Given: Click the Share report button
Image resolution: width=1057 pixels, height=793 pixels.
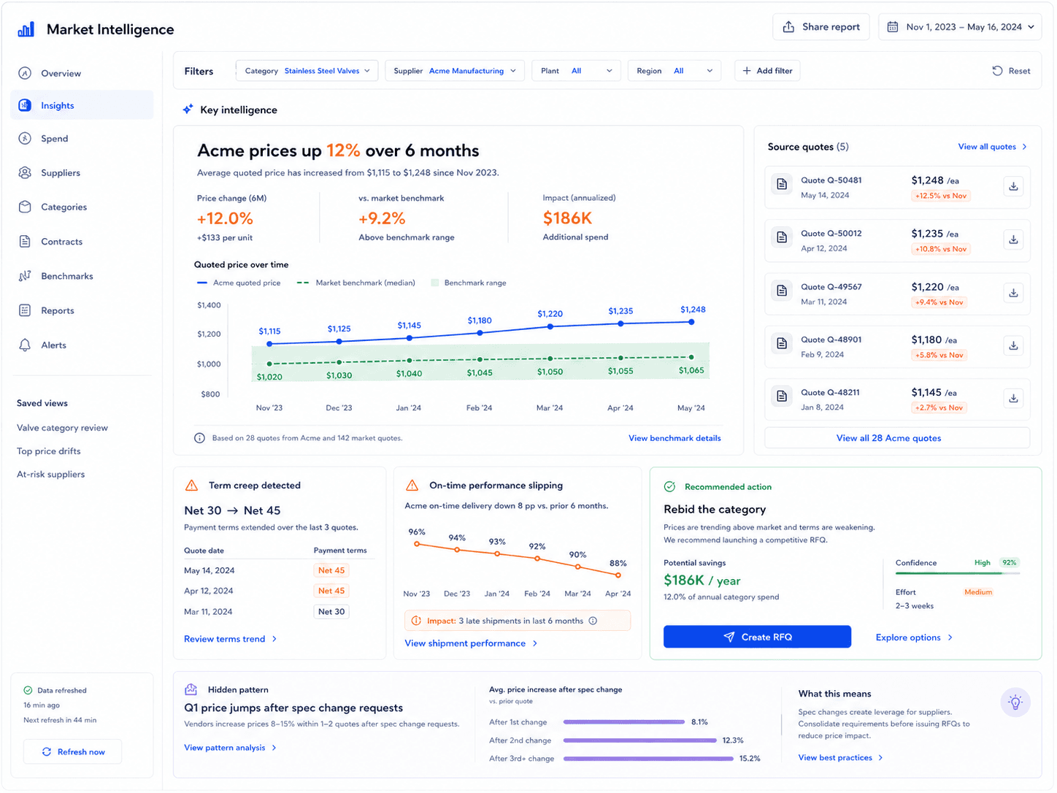Looking at the screenshot, I should click(x=821, y=27).
